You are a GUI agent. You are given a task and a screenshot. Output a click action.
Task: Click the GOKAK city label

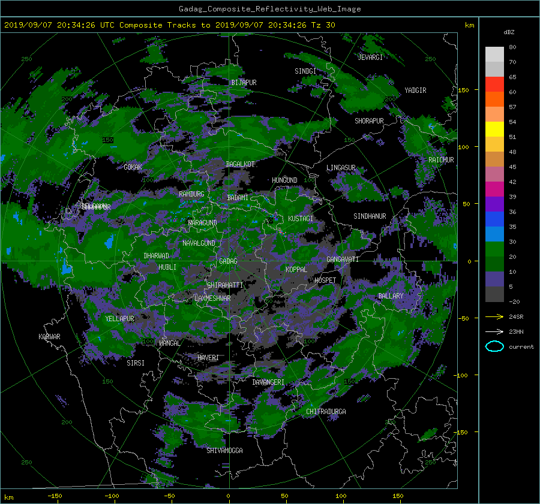click(133, 167)
